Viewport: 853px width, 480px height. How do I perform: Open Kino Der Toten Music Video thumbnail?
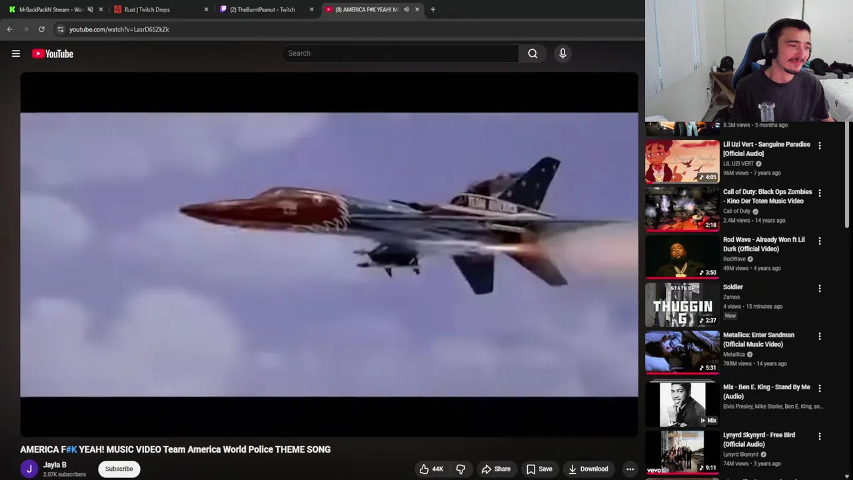[682, 209]
